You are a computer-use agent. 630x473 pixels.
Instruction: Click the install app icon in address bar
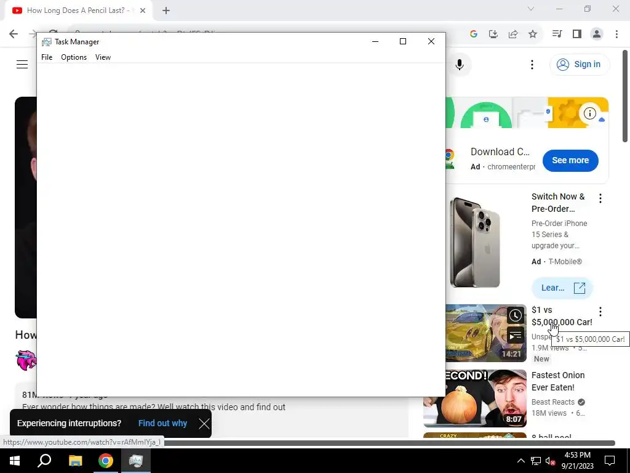(493, 34)
